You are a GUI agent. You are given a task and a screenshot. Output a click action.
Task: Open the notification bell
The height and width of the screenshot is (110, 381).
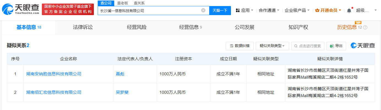pyautogui.click(x=349, y=10)
